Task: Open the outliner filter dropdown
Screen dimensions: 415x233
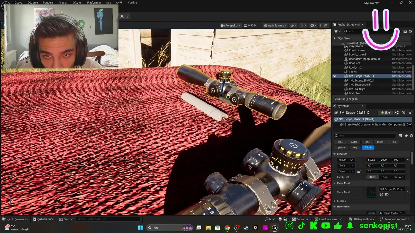Action: tap(338, 31)
